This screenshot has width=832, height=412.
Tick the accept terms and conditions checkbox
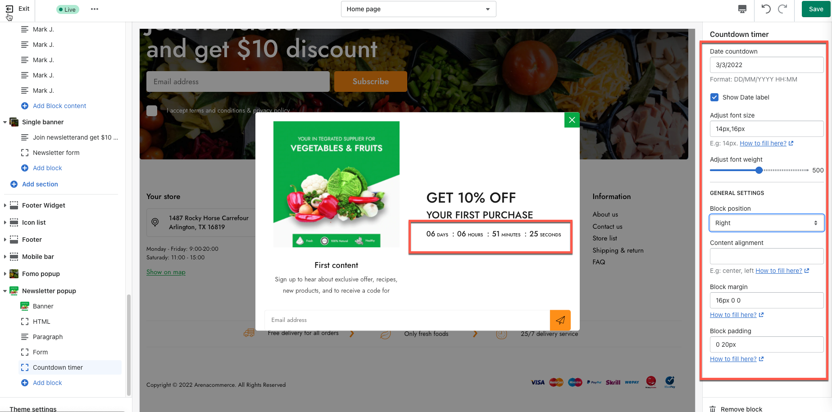tap(152, 110)
